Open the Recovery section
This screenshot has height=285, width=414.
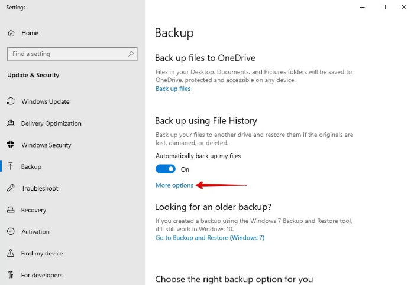point(72,210)
